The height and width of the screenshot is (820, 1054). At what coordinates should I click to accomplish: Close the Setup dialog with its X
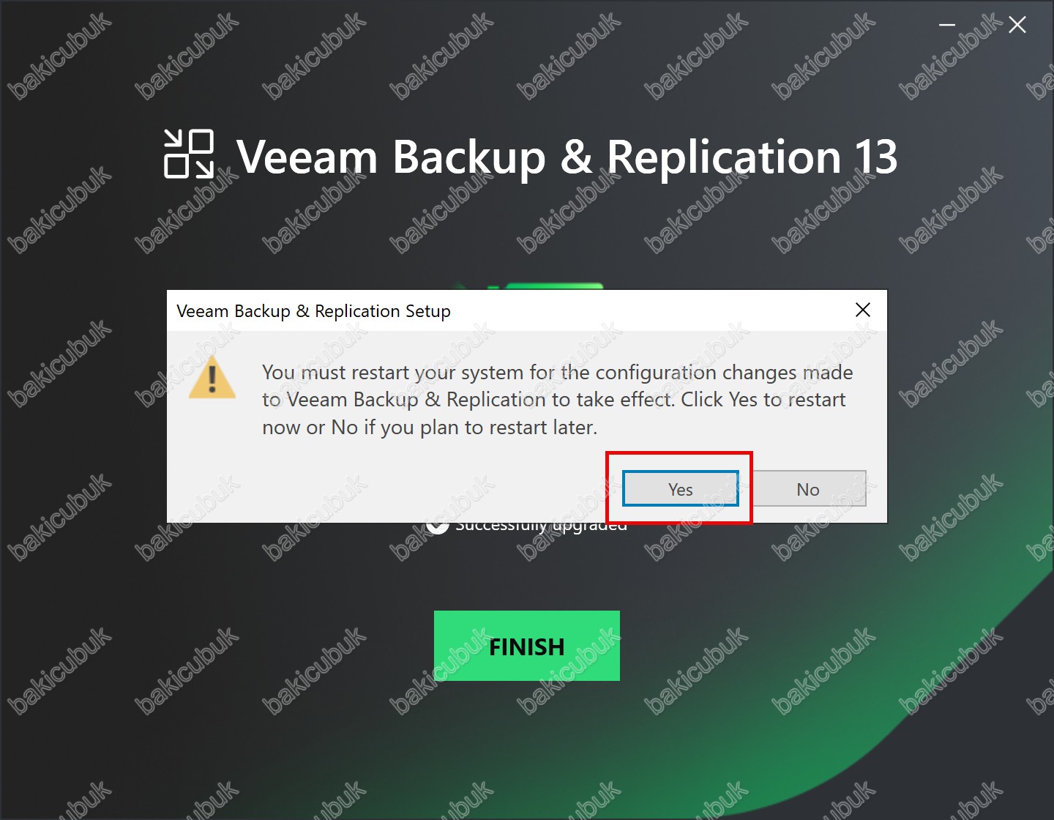click(863, 310)
